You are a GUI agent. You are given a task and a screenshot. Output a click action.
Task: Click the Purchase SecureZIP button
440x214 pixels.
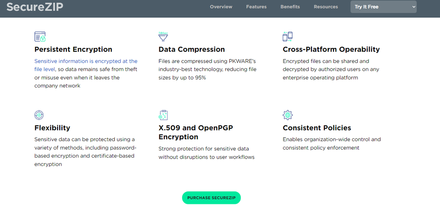coord(211,198)
